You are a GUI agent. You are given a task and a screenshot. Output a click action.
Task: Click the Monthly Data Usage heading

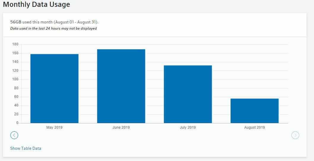coord(36,5)
